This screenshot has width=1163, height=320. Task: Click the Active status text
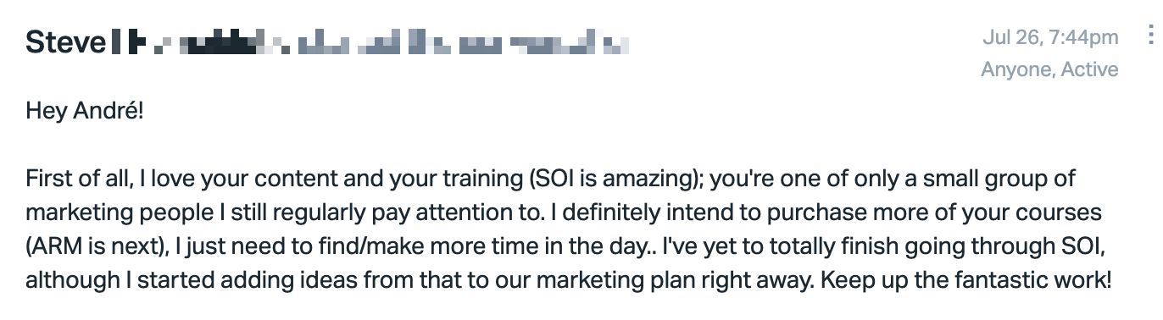point(1090,69)
